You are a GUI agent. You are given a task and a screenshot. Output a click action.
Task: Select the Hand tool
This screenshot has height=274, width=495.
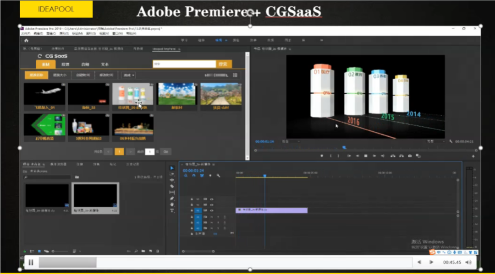click(x=172, y=204)
